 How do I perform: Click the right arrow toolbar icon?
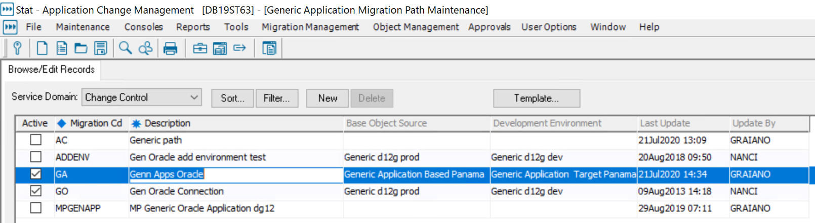coord(239,48)
